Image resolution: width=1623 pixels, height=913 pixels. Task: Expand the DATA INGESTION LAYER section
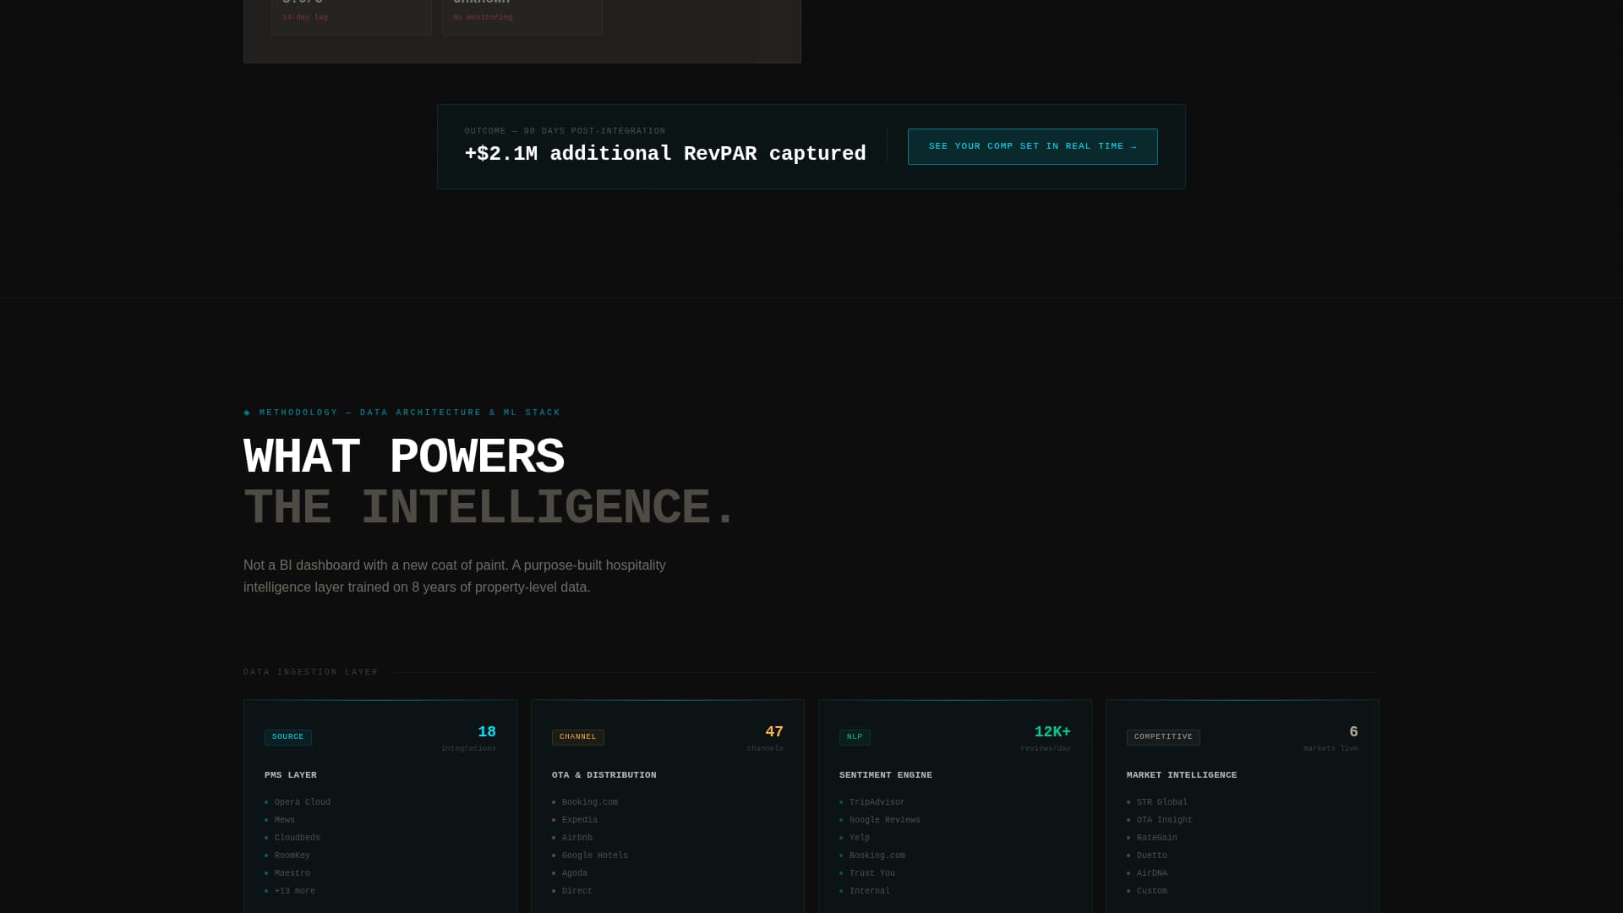pyautogui.click(x=310, y=671)
